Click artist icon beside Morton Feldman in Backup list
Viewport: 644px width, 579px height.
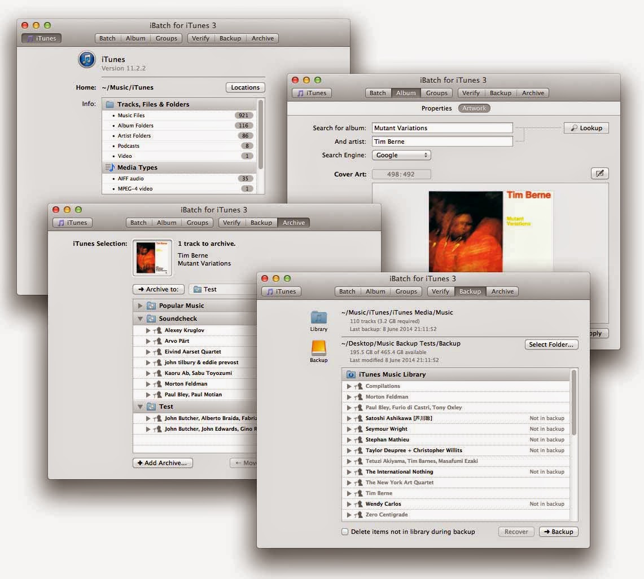click(x=358, y=397)
